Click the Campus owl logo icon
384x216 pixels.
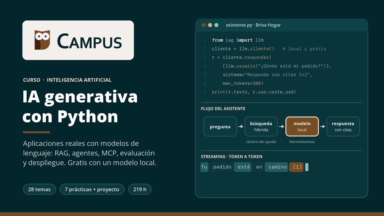pyautogui.click(x=42, y=40)
